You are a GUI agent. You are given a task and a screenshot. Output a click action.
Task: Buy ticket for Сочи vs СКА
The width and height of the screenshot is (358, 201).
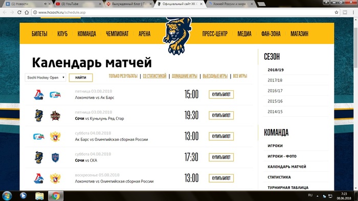tap(221, 157)
